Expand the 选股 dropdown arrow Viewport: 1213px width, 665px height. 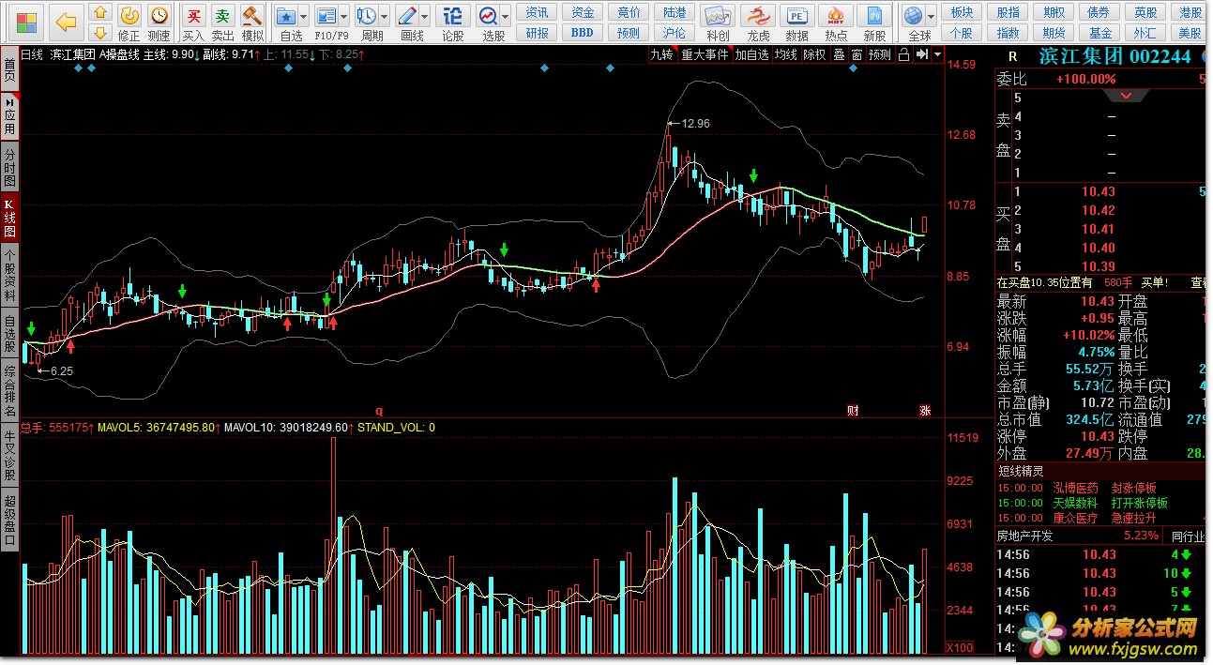[506, 17]
